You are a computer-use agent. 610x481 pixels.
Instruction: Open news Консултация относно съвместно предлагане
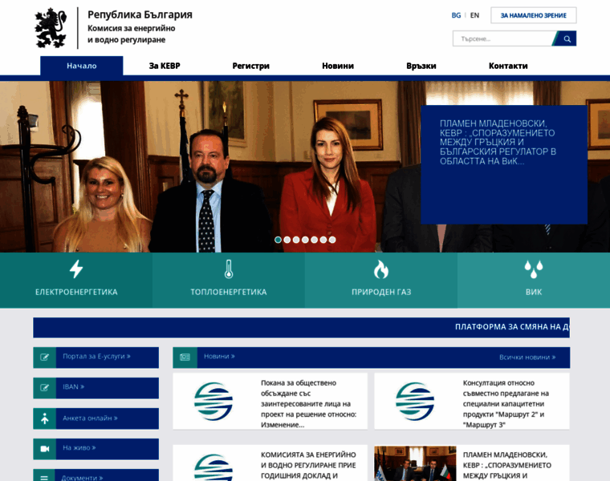(506, 404)
